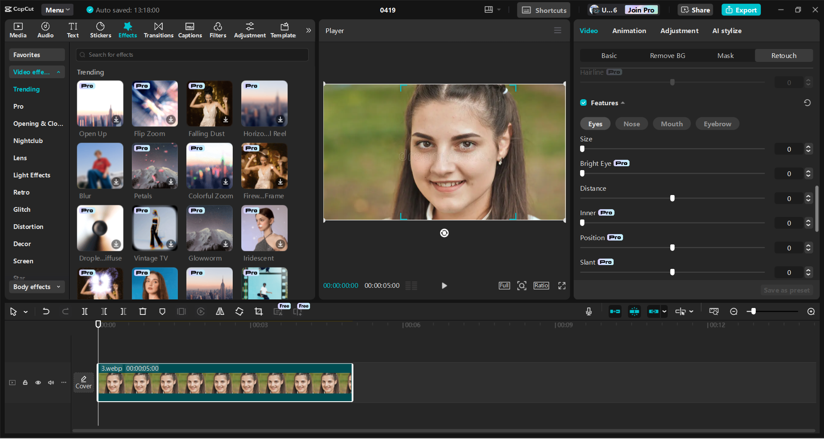Toggle track visibility with the eye icon
Image resolution: width=824 pixels, height=439 pixels.
pyautogui.click(x=38, y=382)
